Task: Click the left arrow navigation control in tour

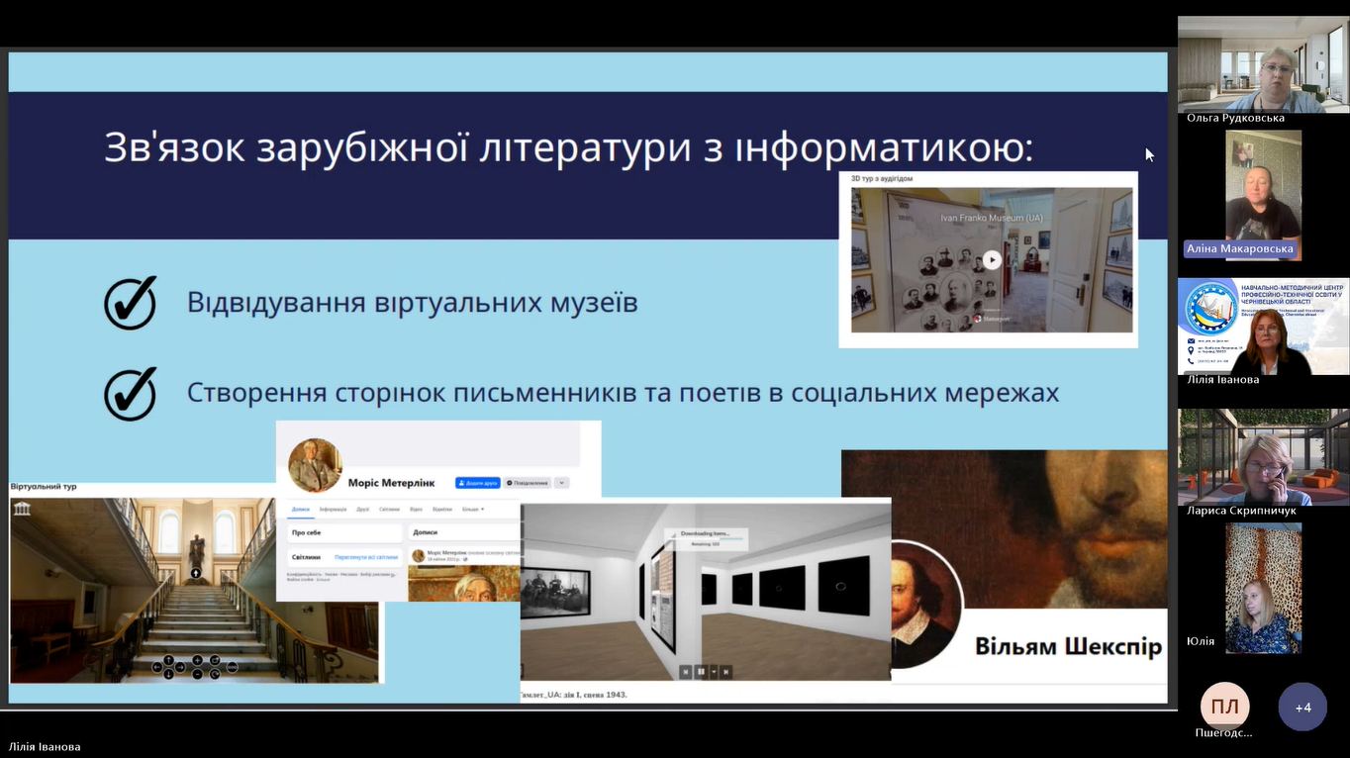Action: coord(156,667)
